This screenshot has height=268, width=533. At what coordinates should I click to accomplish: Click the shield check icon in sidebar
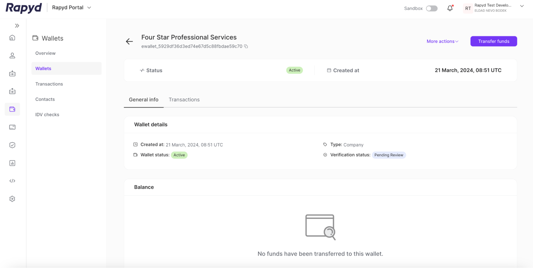tap(12, 145)
